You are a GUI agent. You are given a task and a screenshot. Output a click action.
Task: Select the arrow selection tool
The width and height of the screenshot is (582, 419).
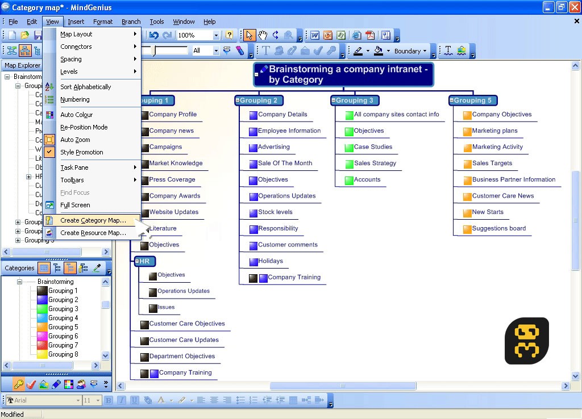pyautogui.click(x=249, y=35)
